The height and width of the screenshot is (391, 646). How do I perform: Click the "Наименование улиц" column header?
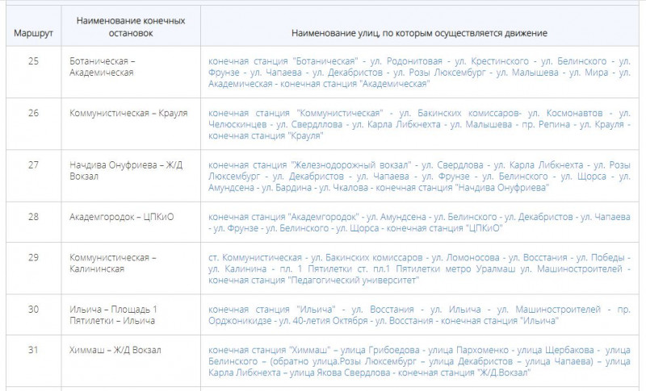(x=419, y=34)
